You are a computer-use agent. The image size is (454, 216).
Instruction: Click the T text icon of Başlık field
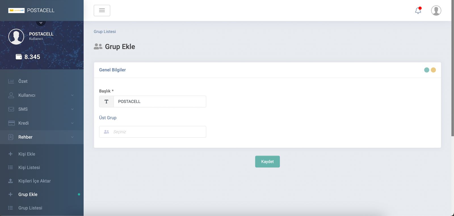point(106,101)
